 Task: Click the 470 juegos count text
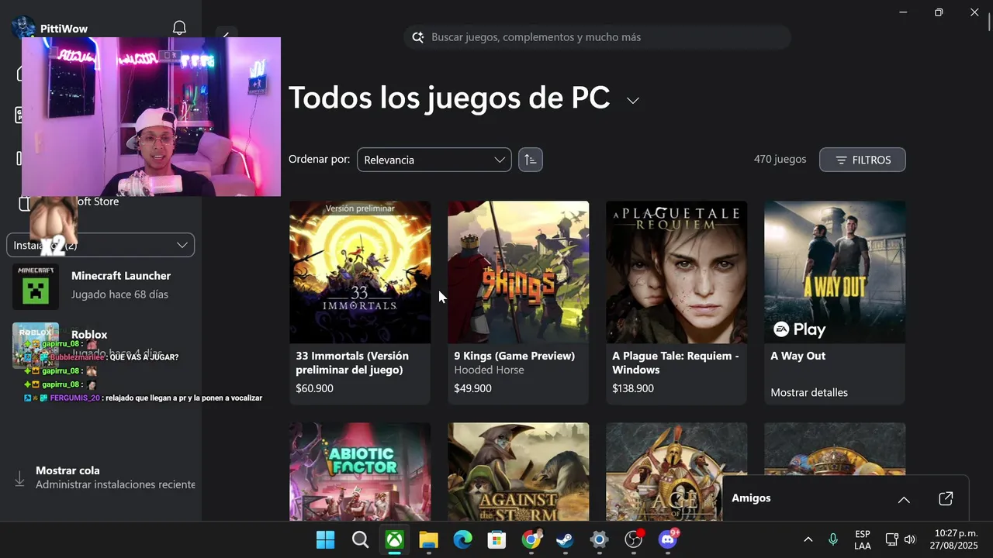[x=780, y=159]
